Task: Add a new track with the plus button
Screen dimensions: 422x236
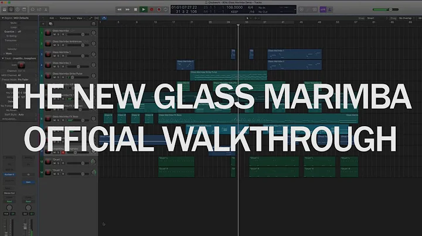Action: (x=43, y=24)
